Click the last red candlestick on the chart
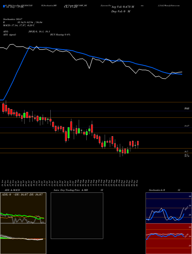 click(x=138, y=143)
